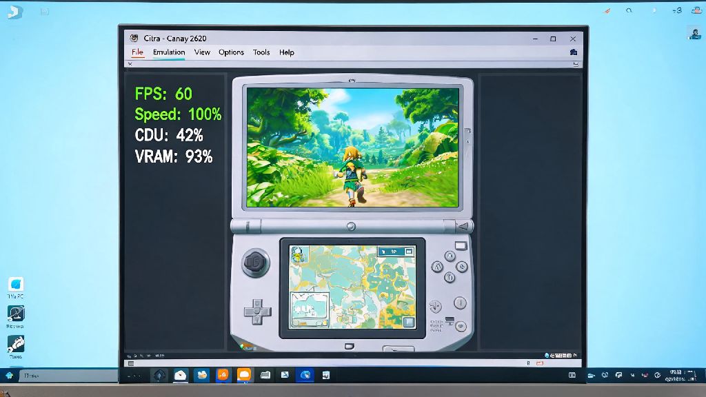Image resolution: width=706 pixels, height=397 pixels.
Task: Click the red pen icon at desktop top-right
Action: 607,11
